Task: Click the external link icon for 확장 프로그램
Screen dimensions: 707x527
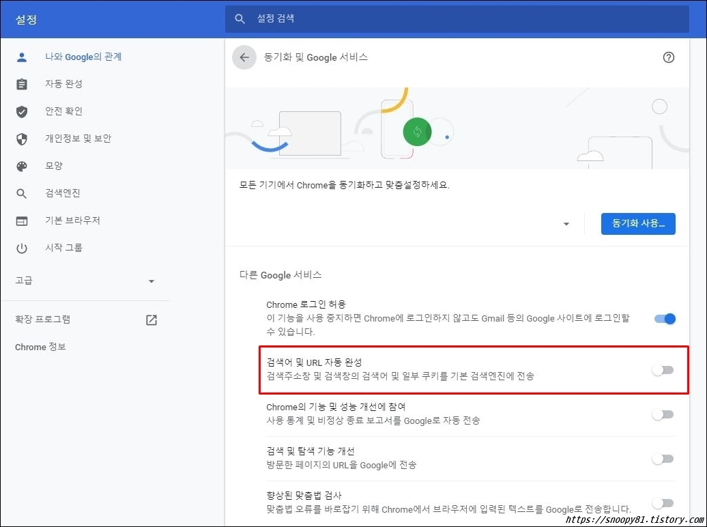Action: coord(151,320)
